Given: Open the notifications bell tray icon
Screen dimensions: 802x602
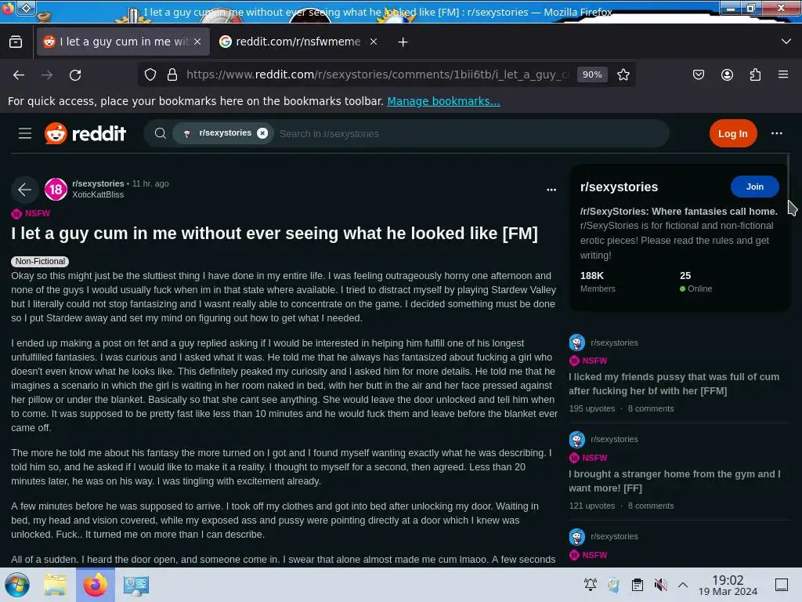Looking at the screenshot, I should 591,585.
